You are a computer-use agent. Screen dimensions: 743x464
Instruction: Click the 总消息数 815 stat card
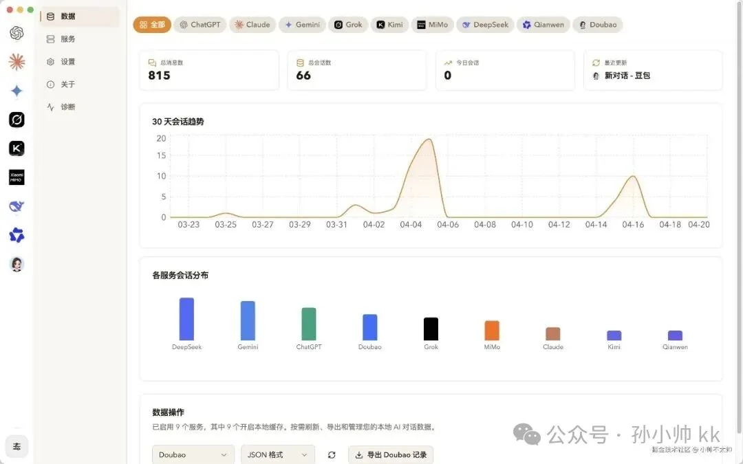coord(209,70)
